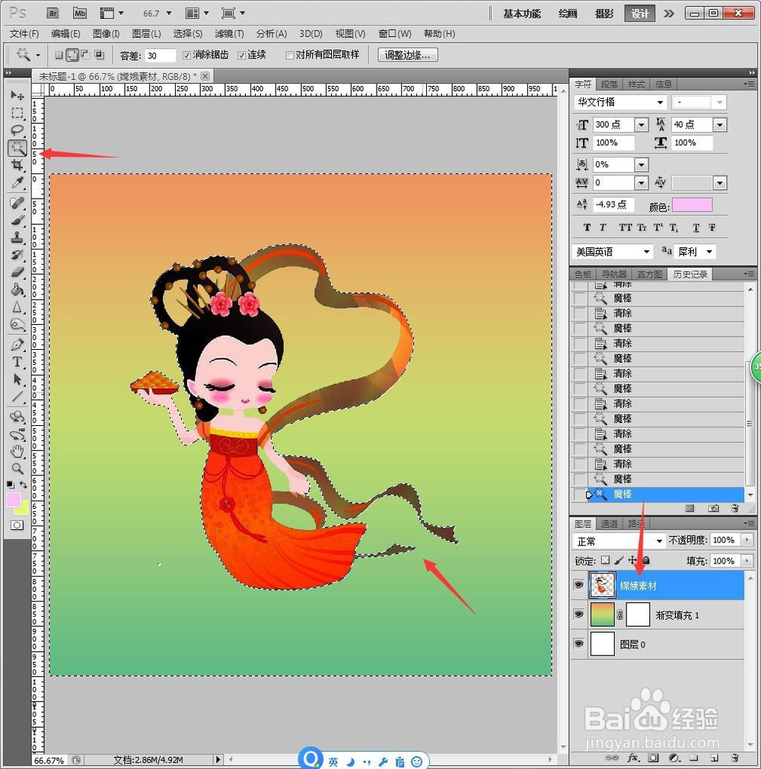Open the opacity 不透明度 slider arrow

pyautogui.click(x=747, y=540)
